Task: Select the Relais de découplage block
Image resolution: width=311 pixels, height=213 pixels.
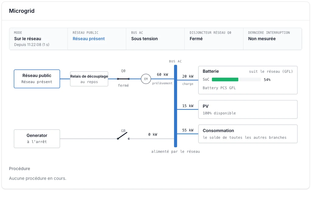Action: 89,79
